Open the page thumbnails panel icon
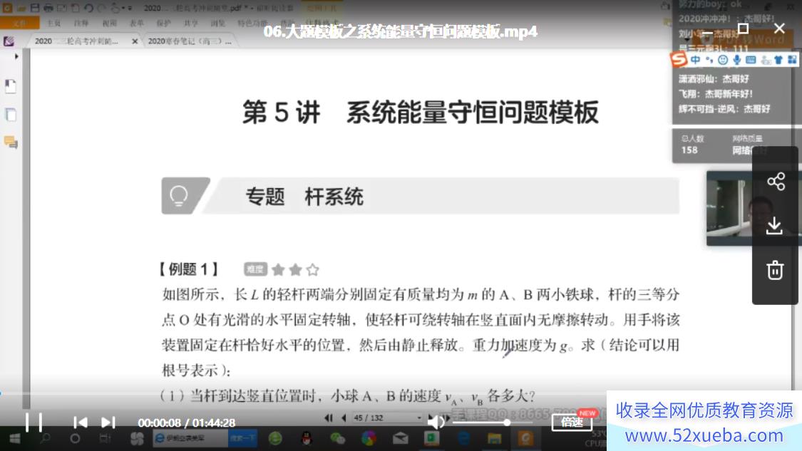Viewport: 802px width, 451px height. click(x=10, y=115)
